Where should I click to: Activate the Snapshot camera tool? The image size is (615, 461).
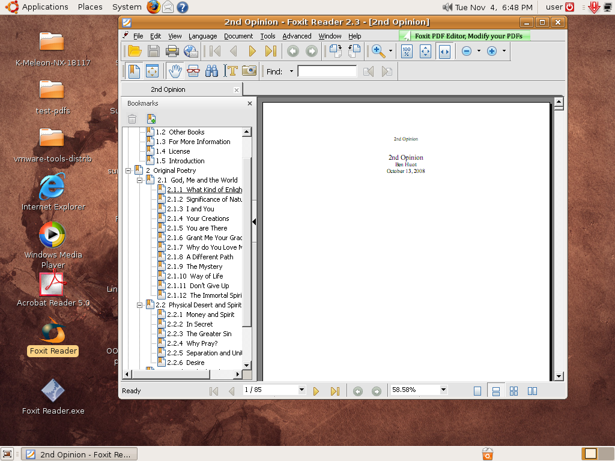(249, 71)
